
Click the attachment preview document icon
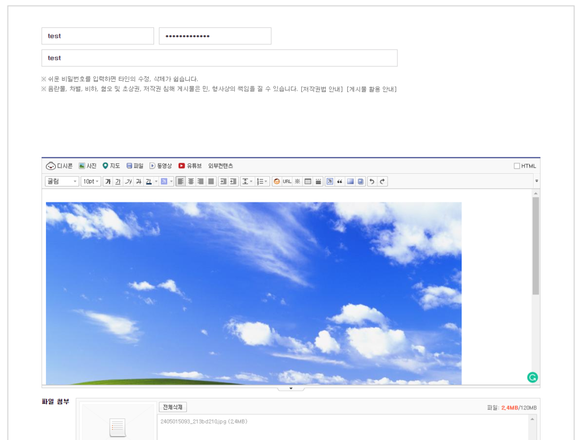(118, 427)
